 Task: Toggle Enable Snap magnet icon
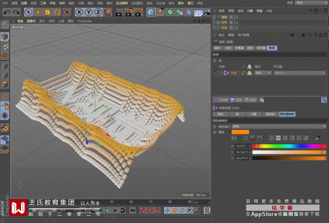[x=5, y=128]
